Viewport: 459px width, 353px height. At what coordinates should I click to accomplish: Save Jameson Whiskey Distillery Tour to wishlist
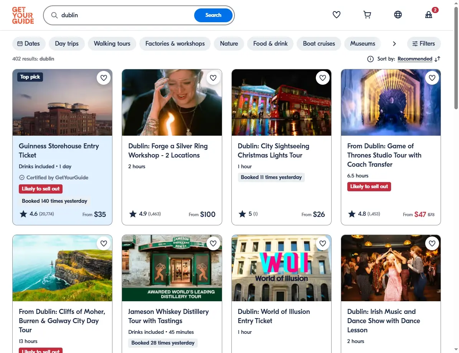(x=213, y=243)
